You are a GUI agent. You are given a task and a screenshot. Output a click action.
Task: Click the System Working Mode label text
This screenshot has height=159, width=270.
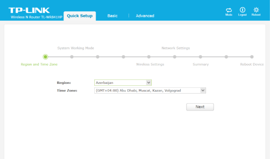coord(76,48)
